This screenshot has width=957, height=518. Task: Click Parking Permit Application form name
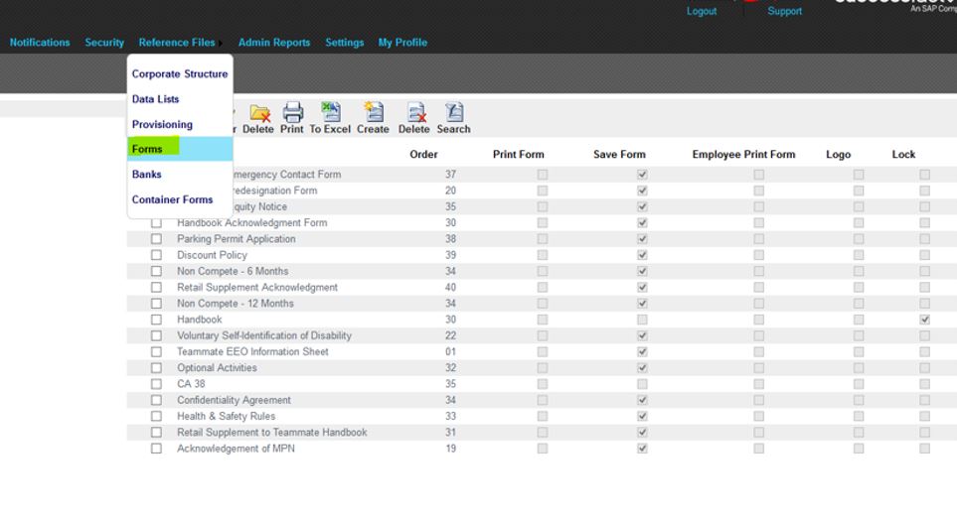pyautogui.click(x=237, y=239)
